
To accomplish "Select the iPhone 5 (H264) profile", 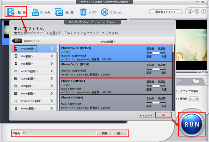I will click(x=116, y=103).
